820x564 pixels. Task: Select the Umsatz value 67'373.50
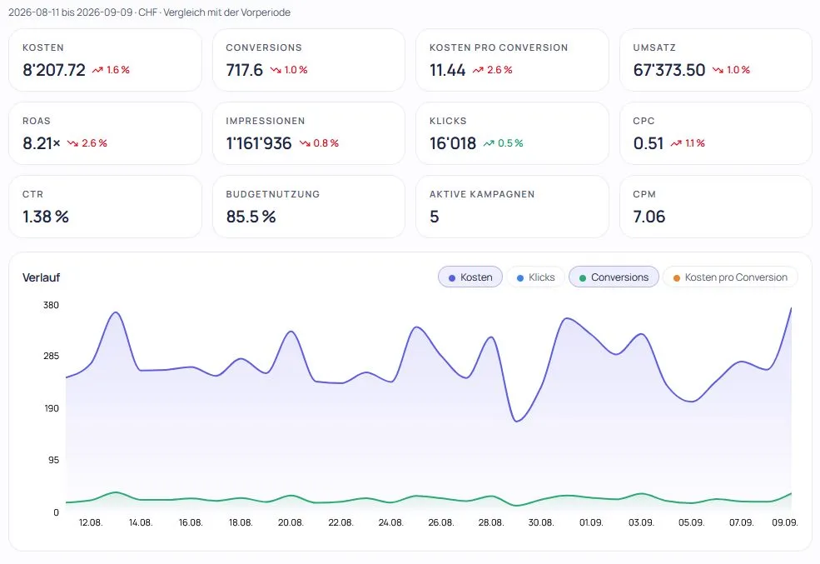click(668, 70)
